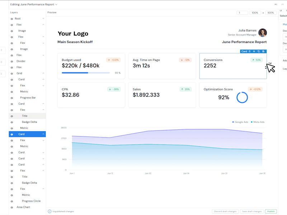Screen dimensions: 287x215
Task: Click the first 100% zoom field
Action: click(x=255, y=13)
